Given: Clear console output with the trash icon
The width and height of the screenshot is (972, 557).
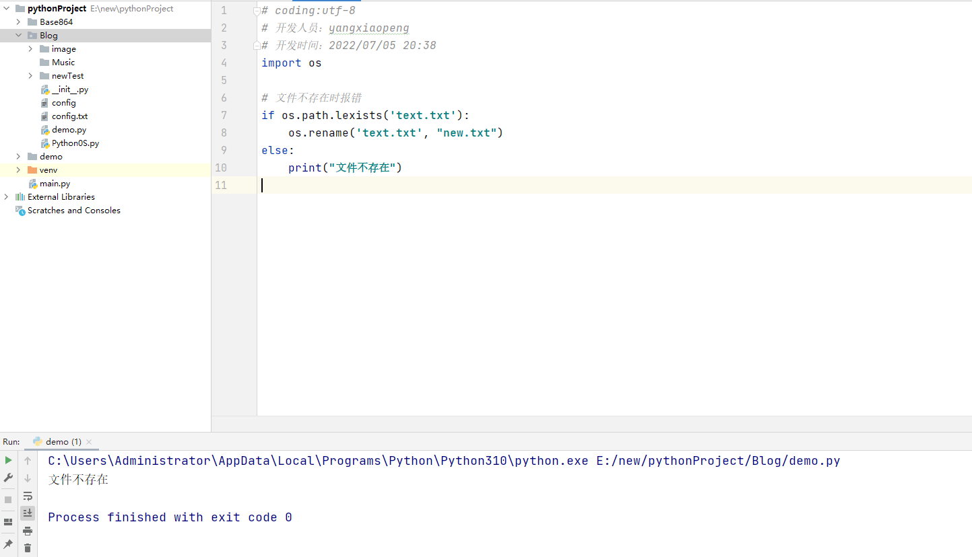Looking at the screenshot, I should click(28, 548).
